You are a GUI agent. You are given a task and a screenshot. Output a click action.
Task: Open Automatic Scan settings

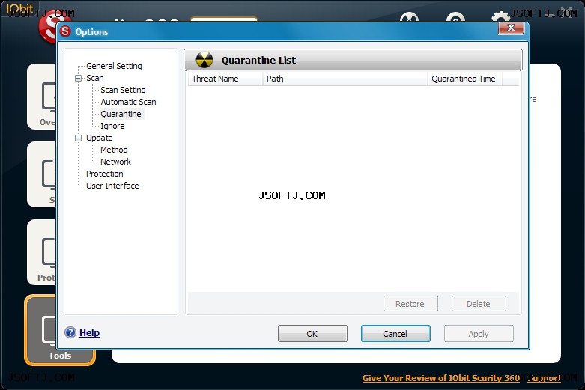(x=128, y=102)
